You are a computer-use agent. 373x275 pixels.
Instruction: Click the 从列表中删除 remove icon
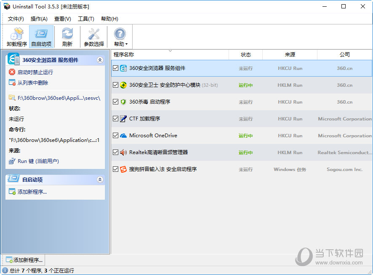(12, 83)
